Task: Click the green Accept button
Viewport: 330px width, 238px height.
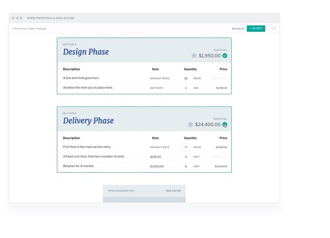Action: point(256,28)
